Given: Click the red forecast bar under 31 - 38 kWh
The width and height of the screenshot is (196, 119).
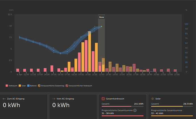Looking at the screenshot, I should tap(122, 116).
